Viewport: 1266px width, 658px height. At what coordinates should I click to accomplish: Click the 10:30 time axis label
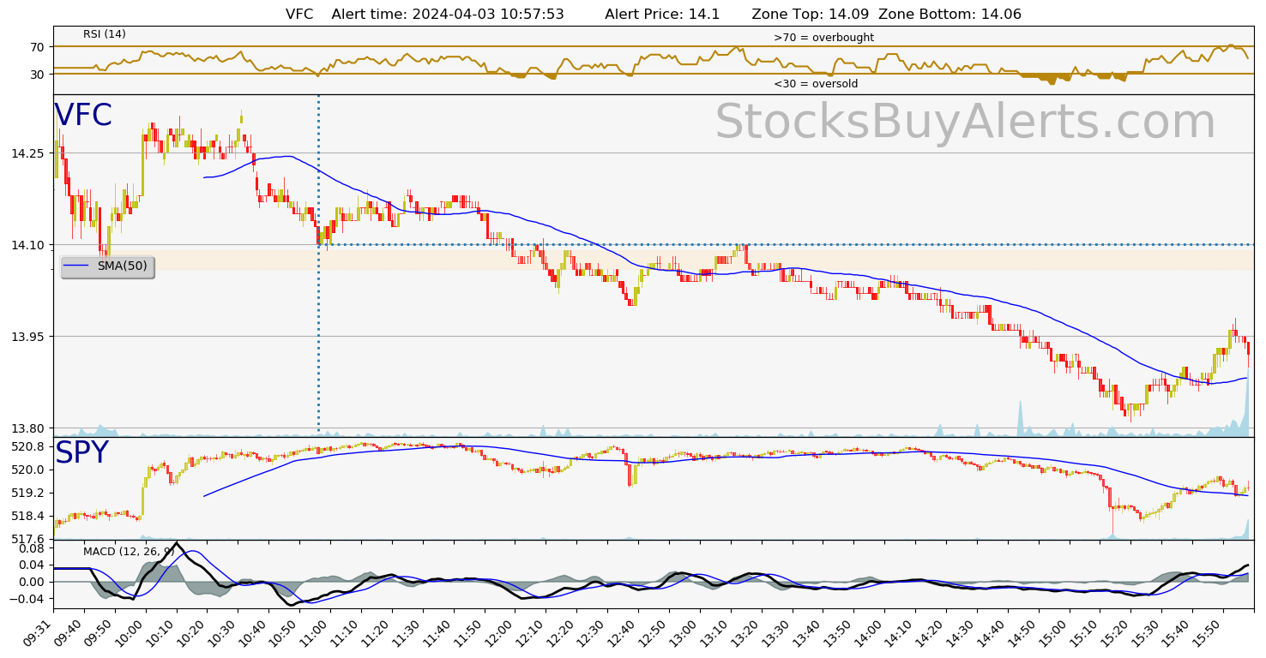click(222, 634)
